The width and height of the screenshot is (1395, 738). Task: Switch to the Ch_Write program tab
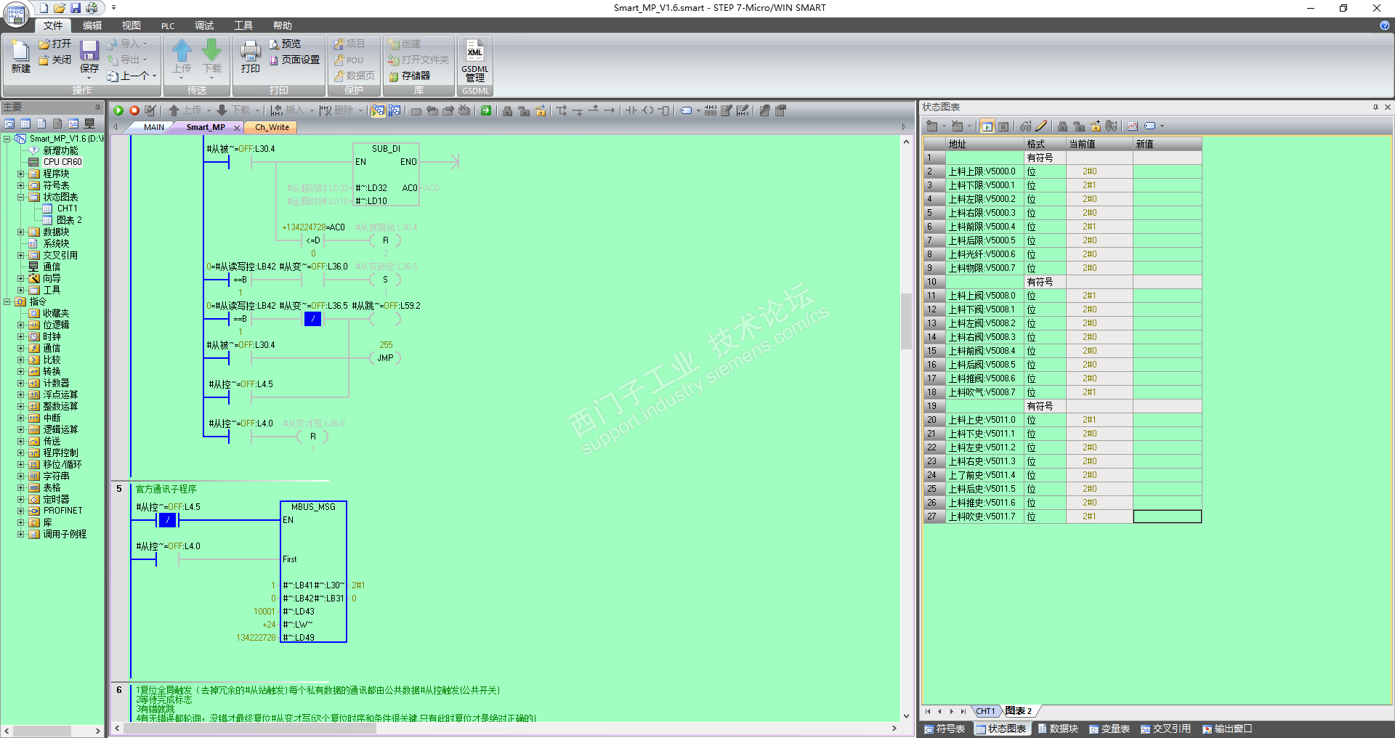(272, 127)
